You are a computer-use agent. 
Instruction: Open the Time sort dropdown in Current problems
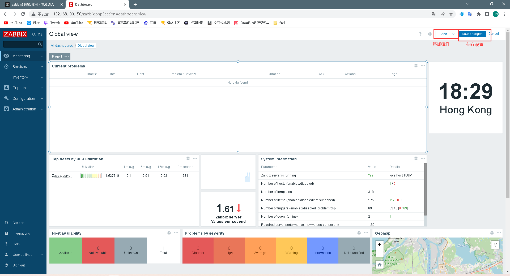pos(91,74)
